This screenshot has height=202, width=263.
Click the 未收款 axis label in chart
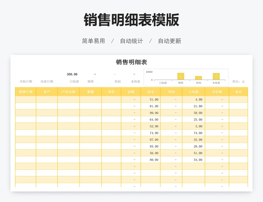pos(216,83)
